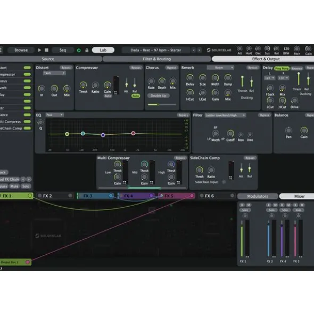This screenshot has height=315, width=314.
Task: Open the Reverb Room type dropdown
Action: coord(220,68)
